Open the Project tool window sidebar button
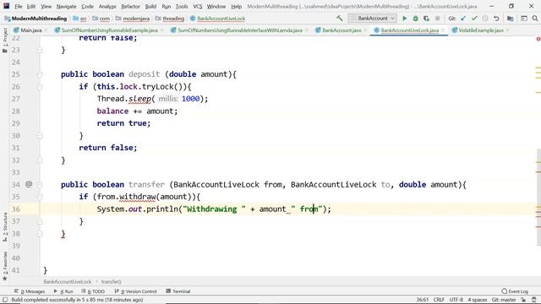 [5, 41]
